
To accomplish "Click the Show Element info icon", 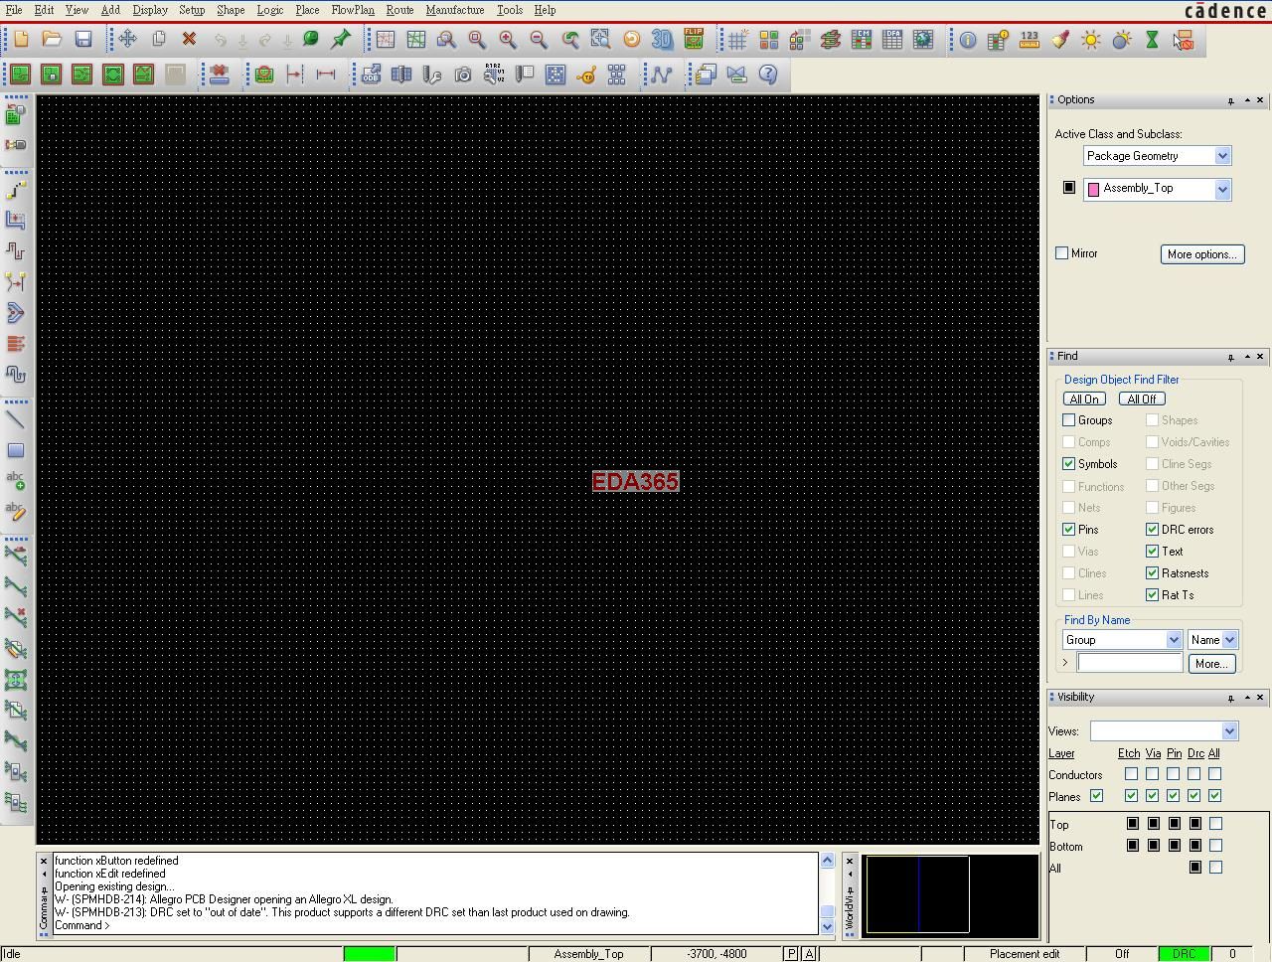I will pyautogui.click(x=967, y=40).
